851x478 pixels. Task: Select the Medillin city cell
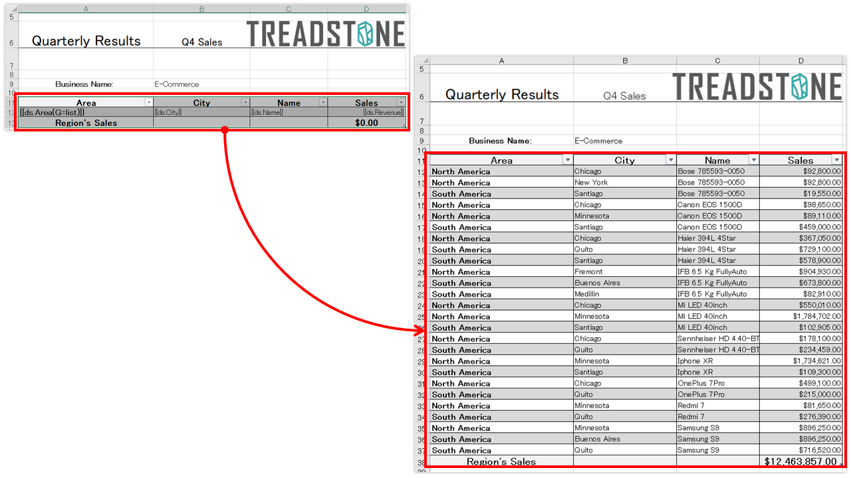pyautogui.click(x=625, y=294)
